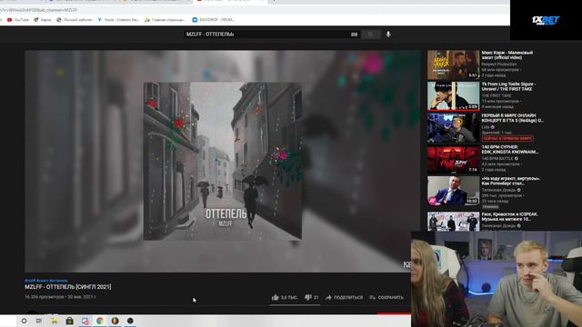Open the Snipping tool taskbar icon
582x327 pixels.
pos(85,321)
